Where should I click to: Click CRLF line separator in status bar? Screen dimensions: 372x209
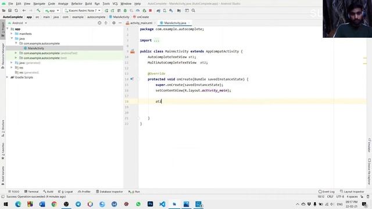coord(330,197)
